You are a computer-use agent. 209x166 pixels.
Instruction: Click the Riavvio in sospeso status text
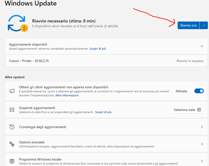tap(190, 61)
